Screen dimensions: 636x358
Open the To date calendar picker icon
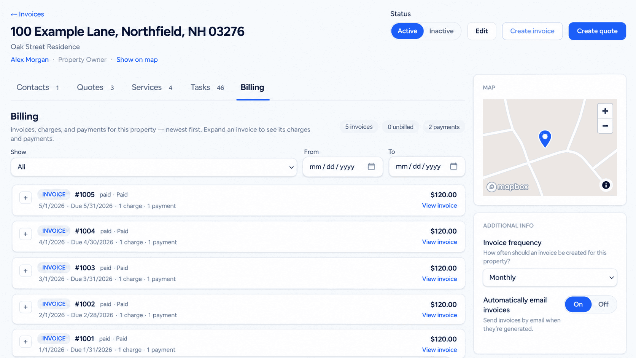(453, 166)
